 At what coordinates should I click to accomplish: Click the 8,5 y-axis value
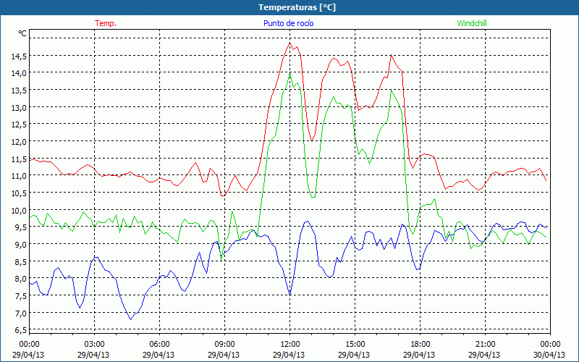tap(21, 261)
